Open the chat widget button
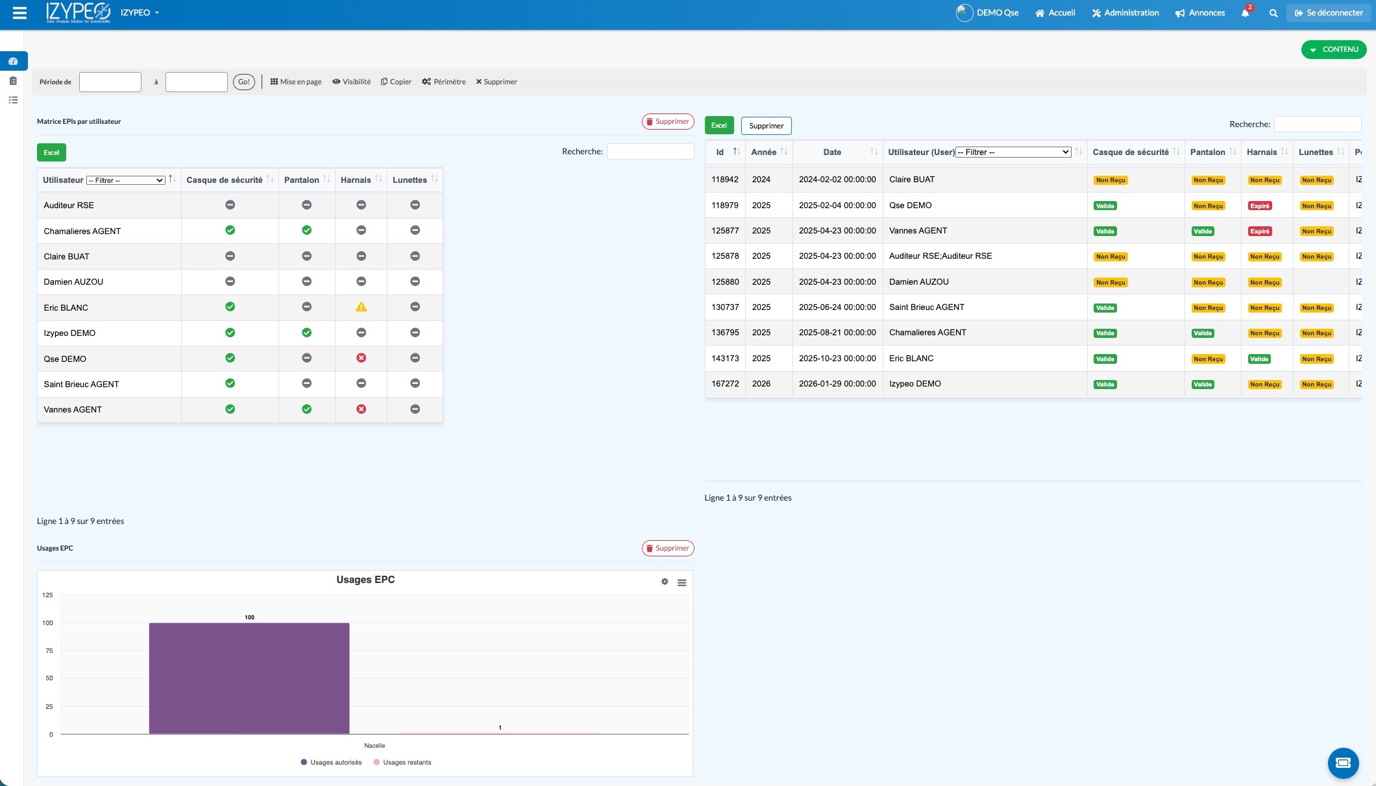This screenshot has height=786, width=1376. click(1343, 763)
